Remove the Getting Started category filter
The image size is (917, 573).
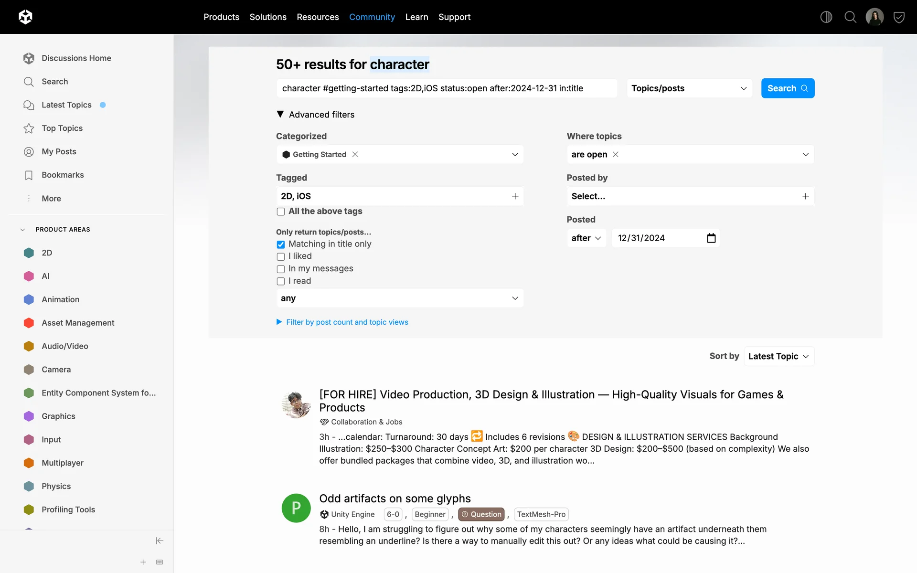(355, 154)
